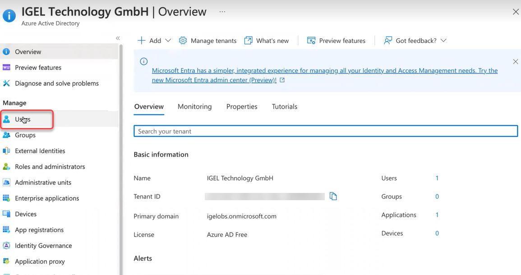The height and width of the screenshot is (275, 521).
Task: Open Application proxy
Action: (x=40, y=261)
